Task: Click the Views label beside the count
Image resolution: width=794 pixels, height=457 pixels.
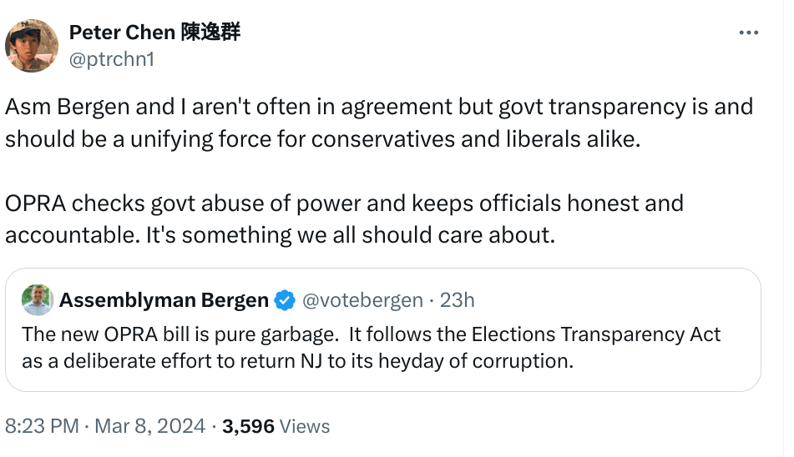Action: point(305,426)
